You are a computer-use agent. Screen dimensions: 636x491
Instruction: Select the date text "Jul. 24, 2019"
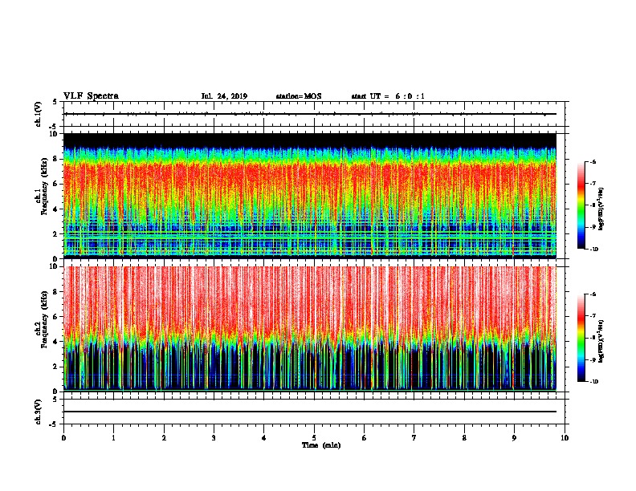coord(224,96)
